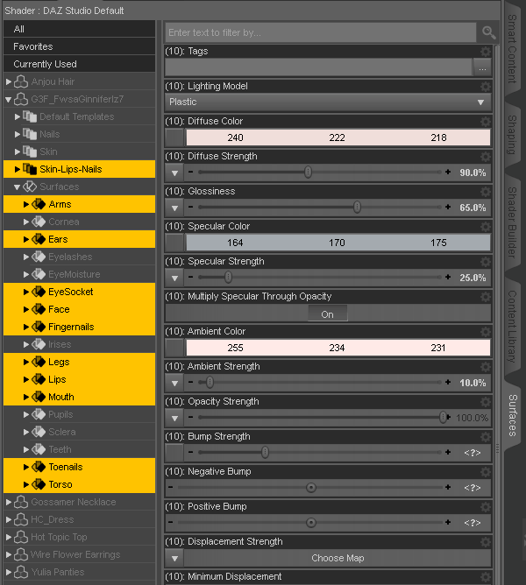Screen dimensions: 526x585
Task: Open Specular Strength map dropdown arrow
Action: coord(174,278)
